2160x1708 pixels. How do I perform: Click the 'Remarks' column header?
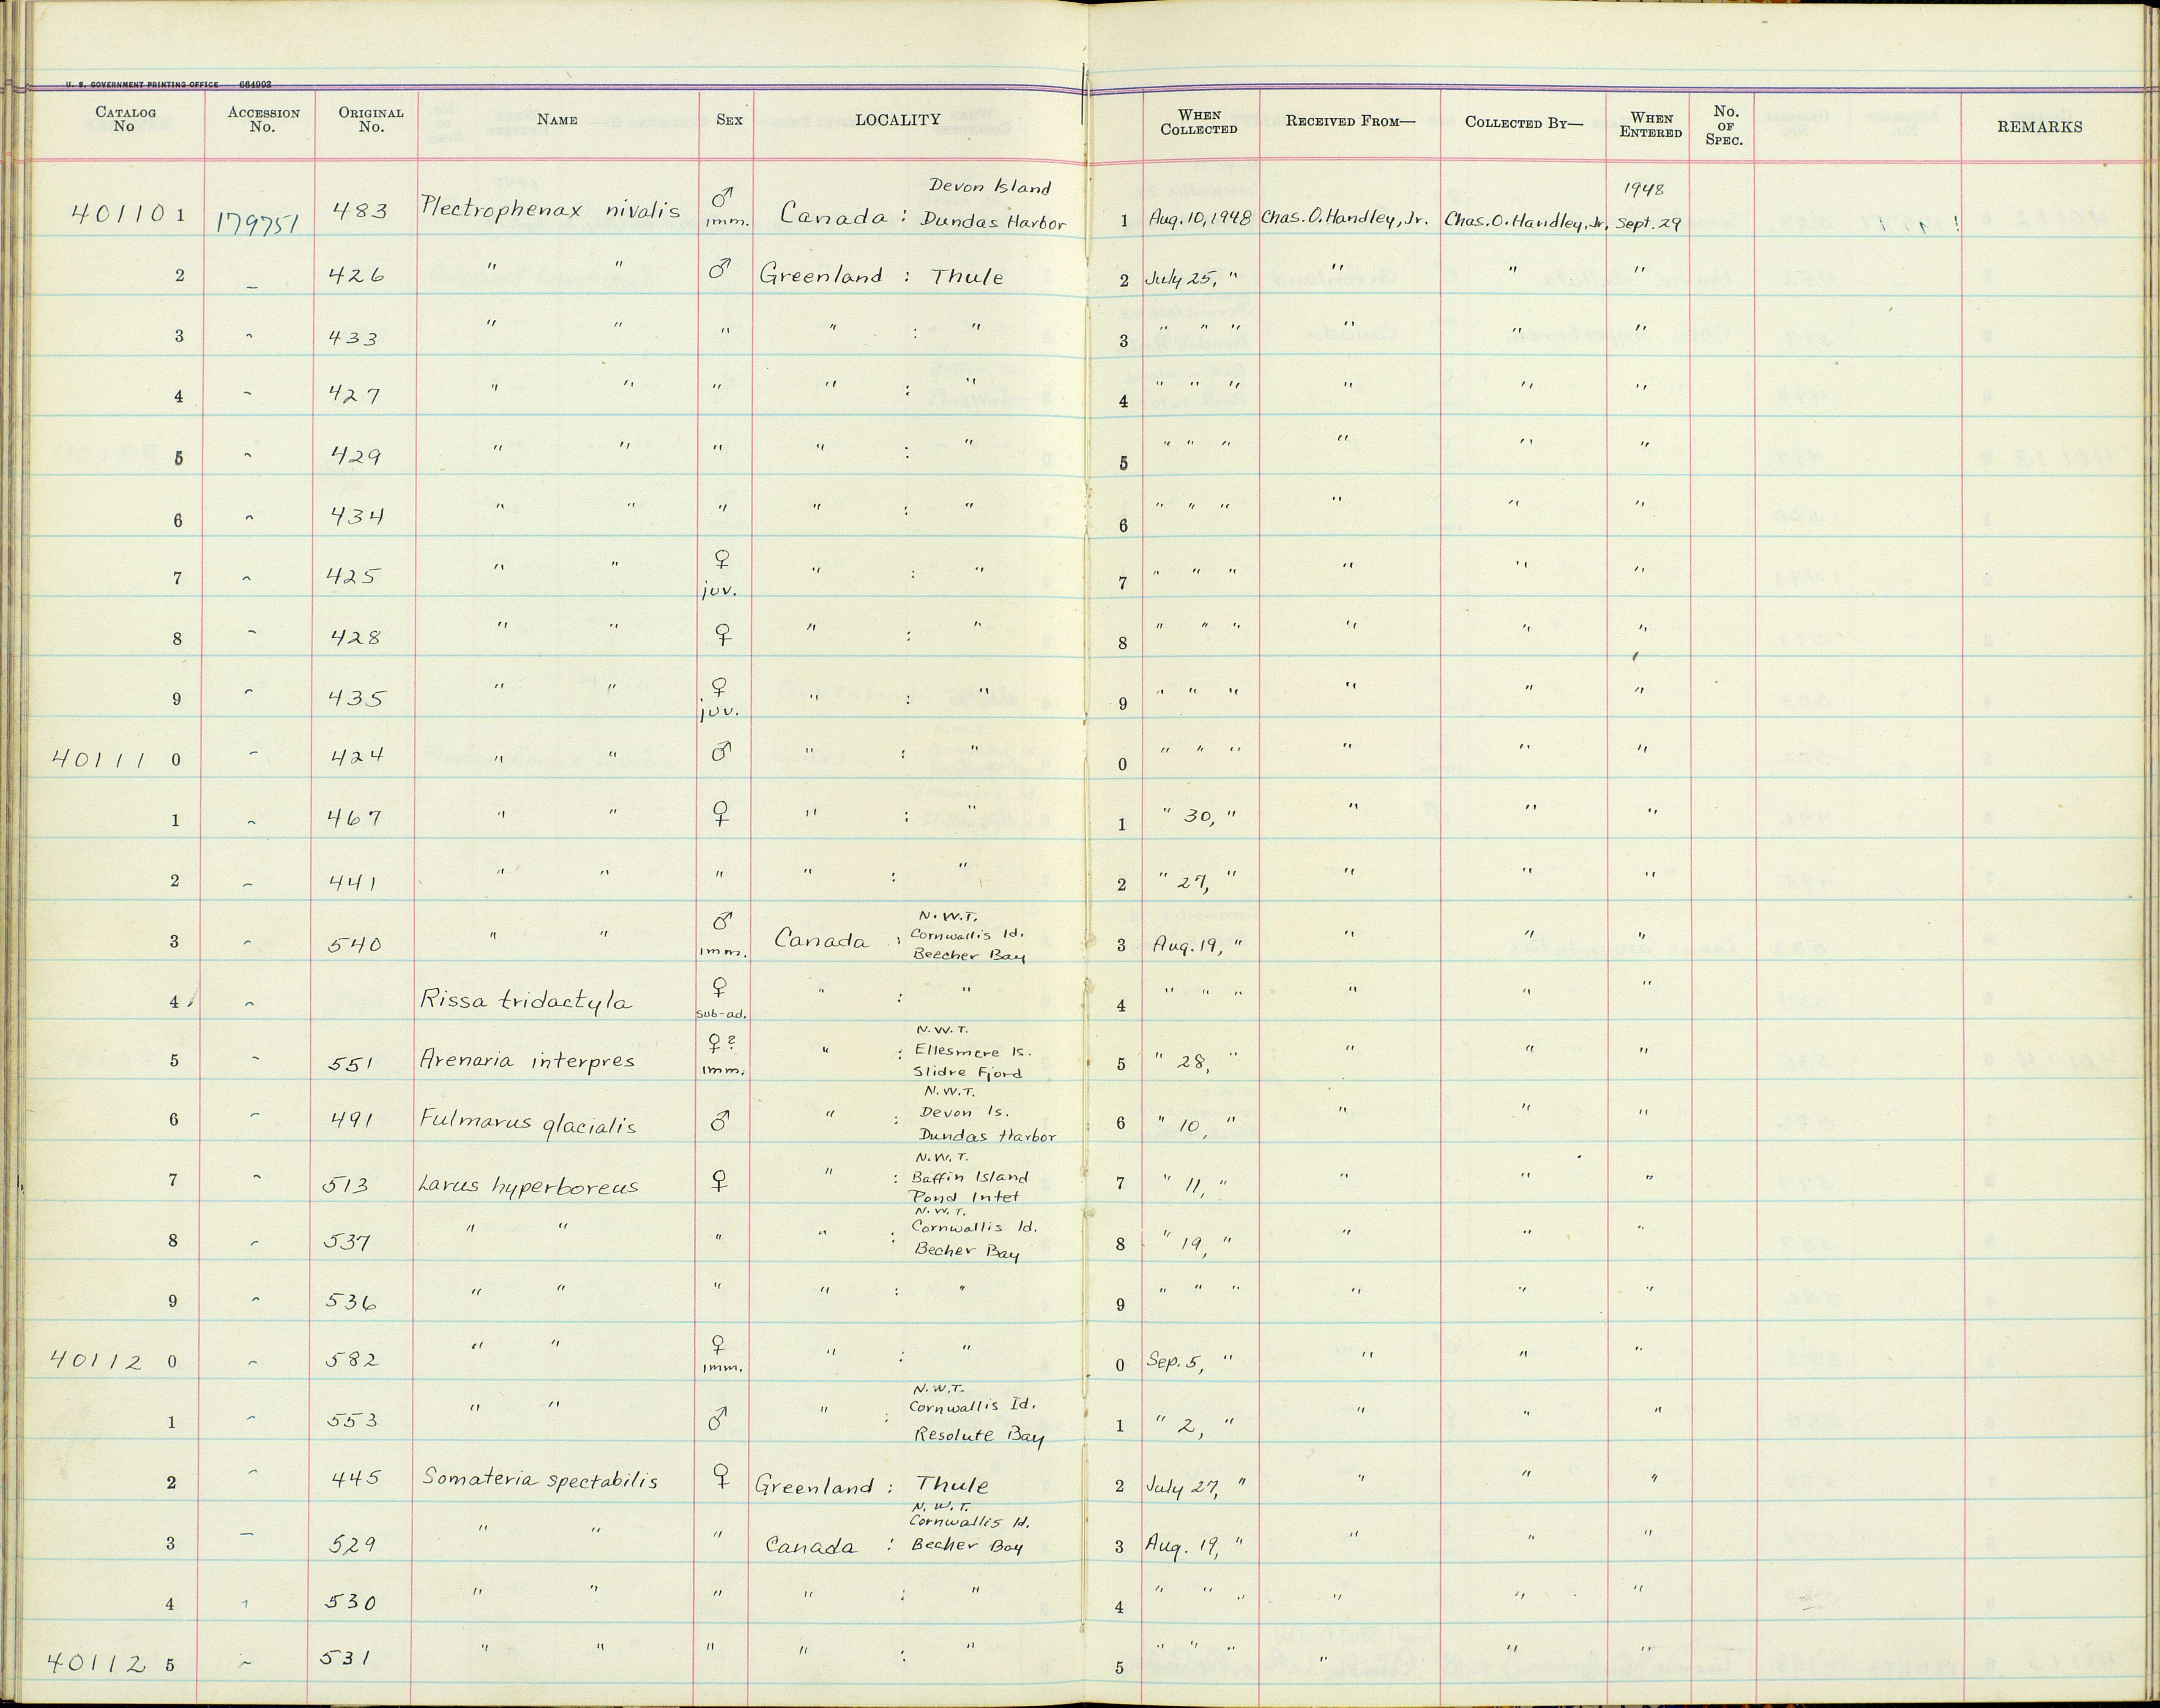tap(2040, 127)
